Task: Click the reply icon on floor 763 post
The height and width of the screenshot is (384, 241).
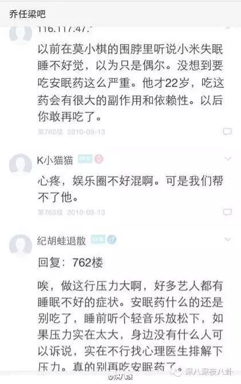Action: (227, 212)
